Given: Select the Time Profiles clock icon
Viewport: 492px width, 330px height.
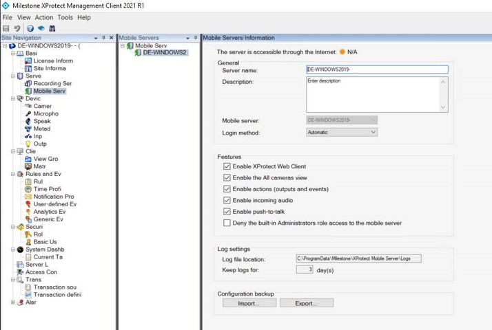Looking at the screenshot, I should (28, 189).
